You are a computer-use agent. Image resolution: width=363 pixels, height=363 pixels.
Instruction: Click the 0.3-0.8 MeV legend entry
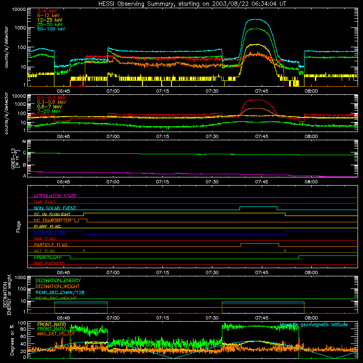point(52,103)
